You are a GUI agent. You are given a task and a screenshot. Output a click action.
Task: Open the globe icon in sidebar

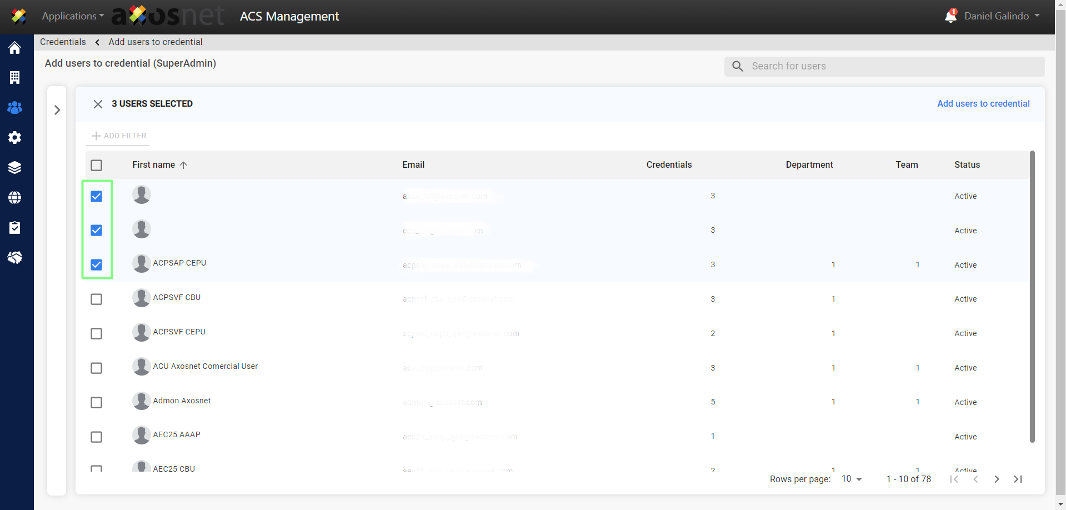click(15, 198)
